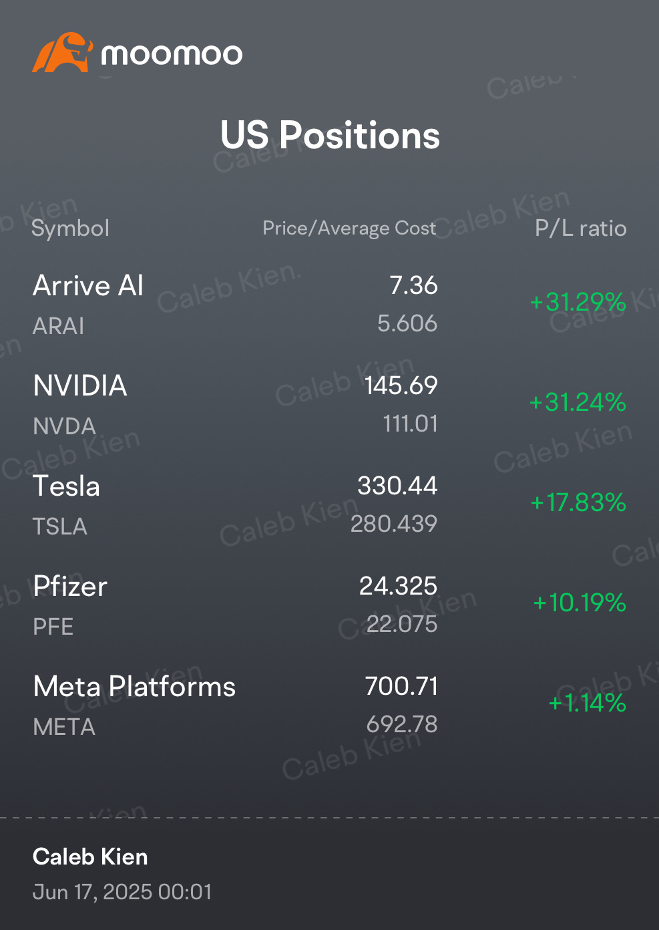Click the Jun 17, 2025 timestamp
Screen dimensions: 659x930
point(122,892)
